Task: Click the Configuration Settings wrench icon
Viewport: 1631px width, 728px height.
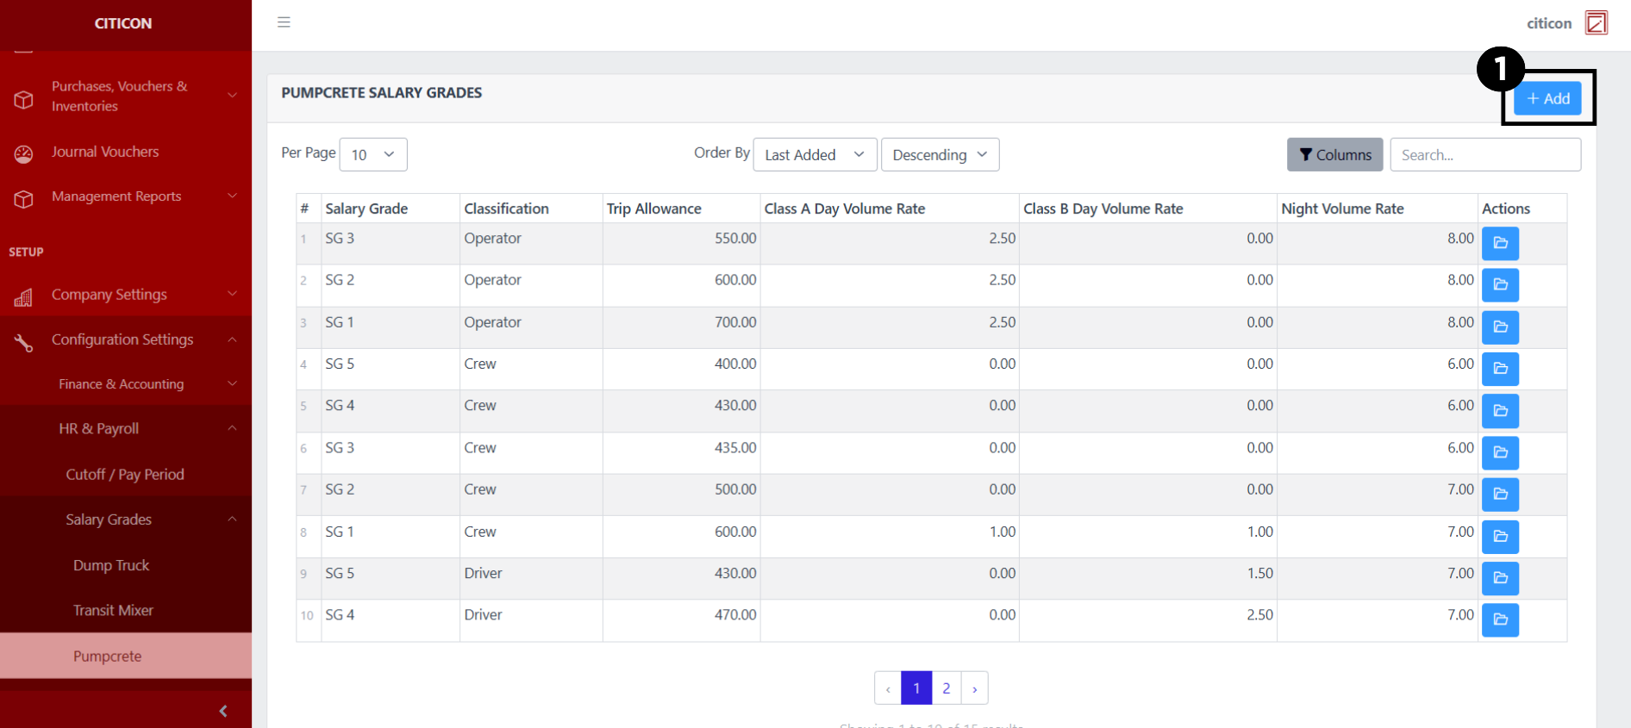Action: click(x=23, y=342)
